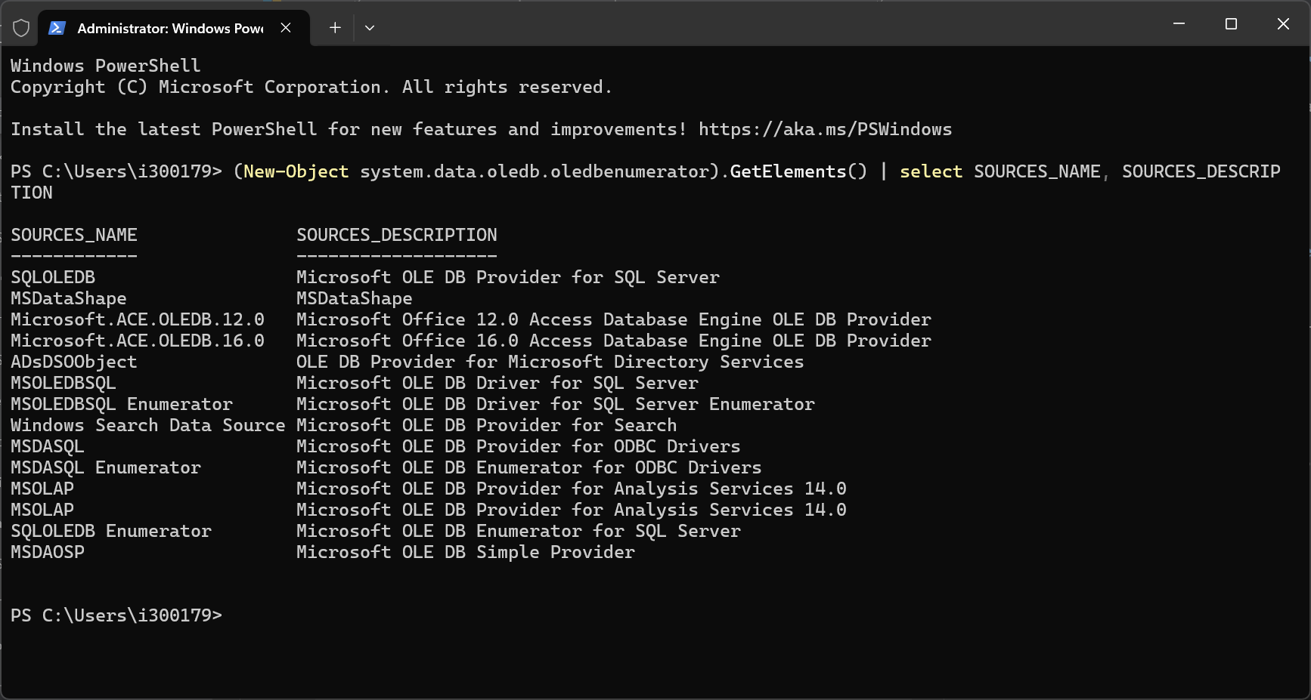
Task: Click the MSDAOSP provider name
Action: tap(48, 552)
